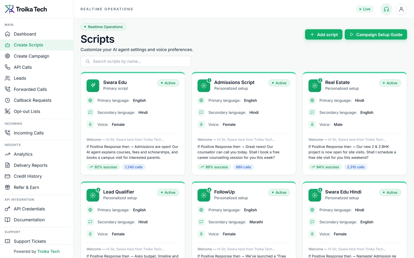Click the Admissions Script gear icon
The image size is (414, 258).
click(204, 86)
